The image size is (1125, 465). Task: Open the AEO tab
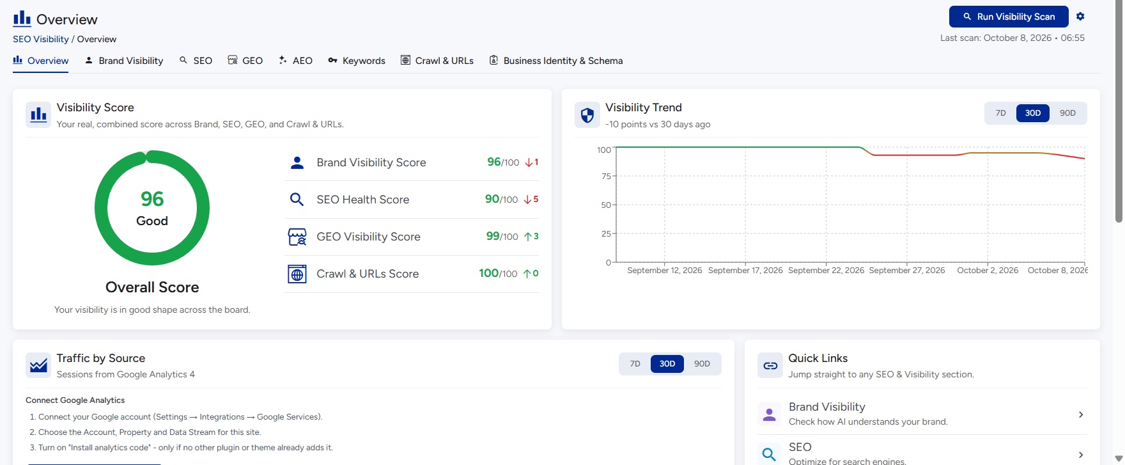tap(295, 61)
